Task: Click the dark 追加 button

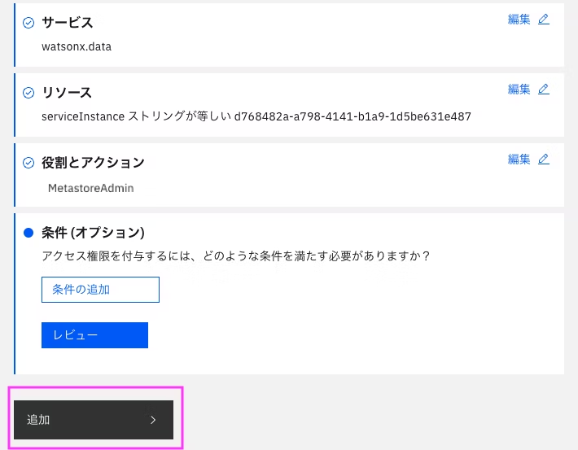Action: coord(94,420)
